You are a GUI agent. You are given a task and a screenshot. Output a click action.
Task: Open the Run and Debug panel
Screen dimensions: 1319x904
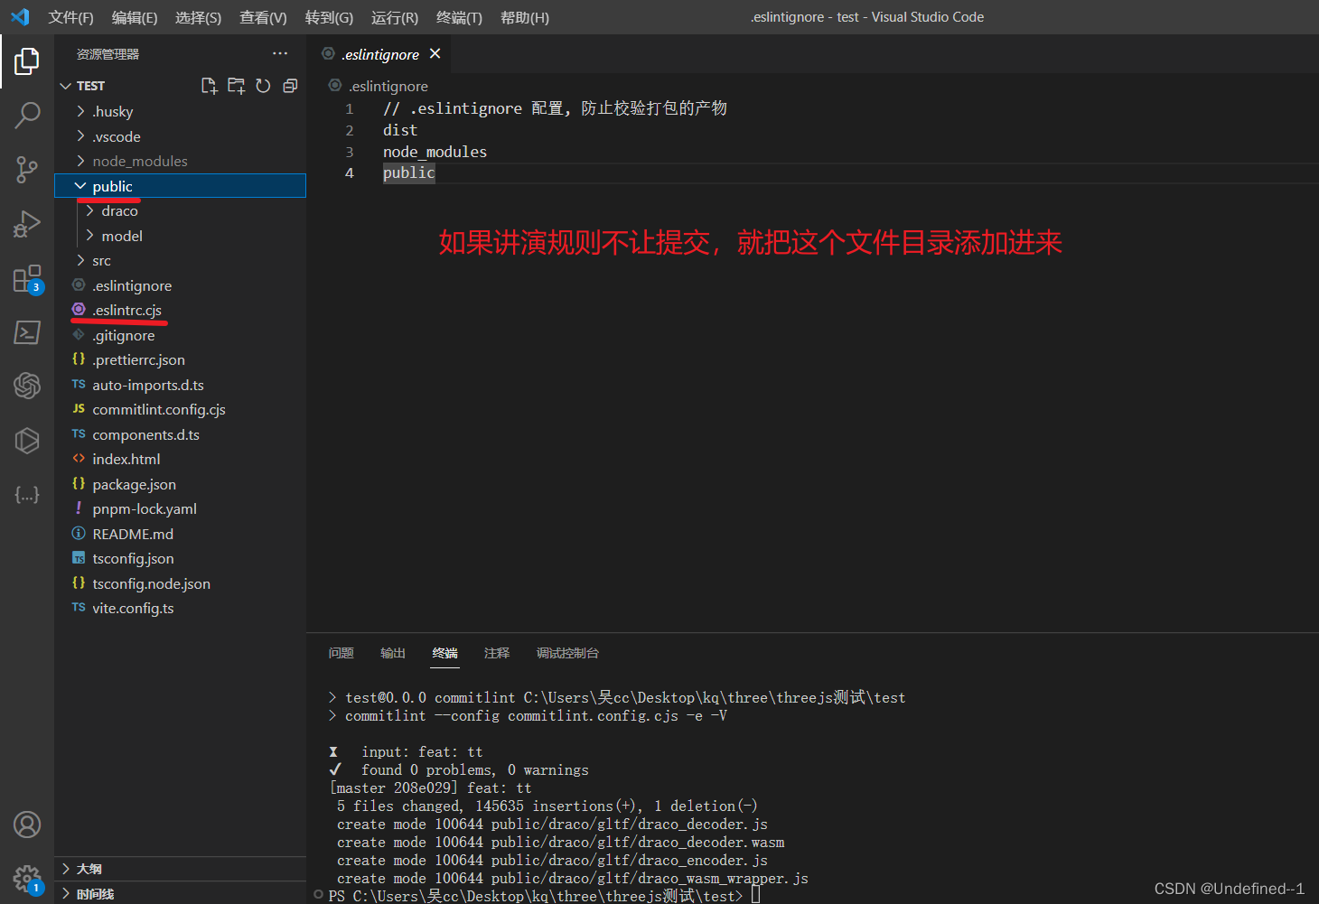tap(26, 224)
